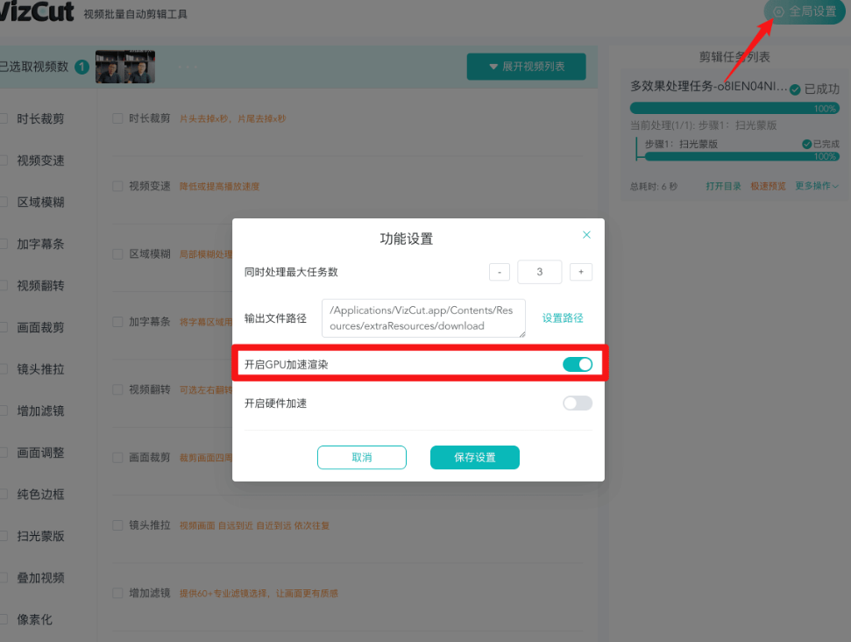Select 区域模糊 in left sidebar
Viewport: 851px width, 642px height.
pyautogui.click(x=40, y=203)
